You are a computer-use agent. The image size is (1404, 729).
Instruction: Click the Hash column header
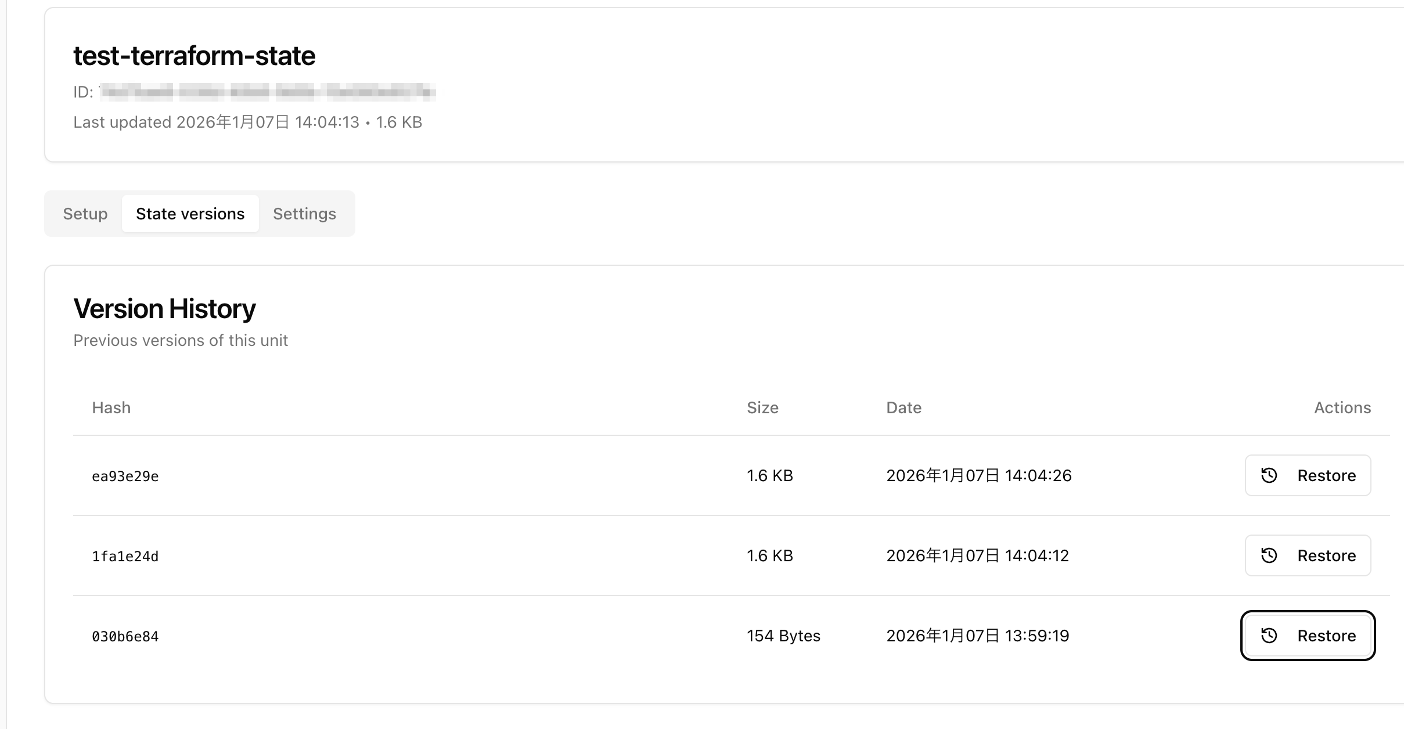click(x=111, y=407)
